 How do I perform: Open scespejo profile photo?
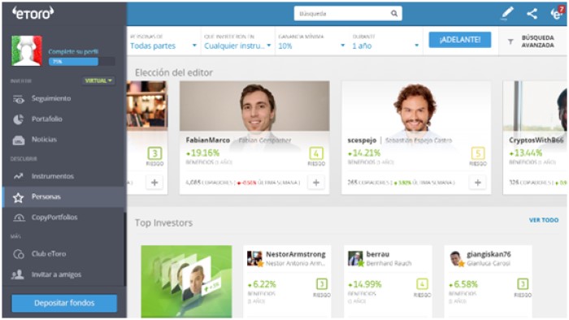(416, 106)
